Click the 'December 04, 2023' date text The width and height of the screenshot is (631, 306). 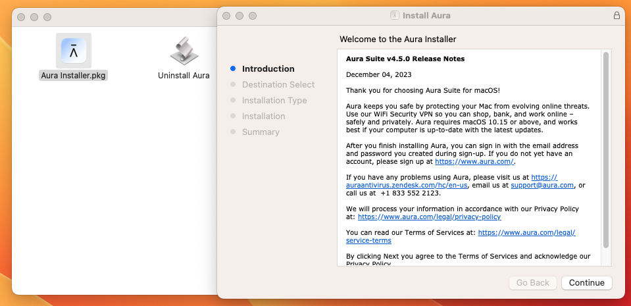tap(379, 74)
